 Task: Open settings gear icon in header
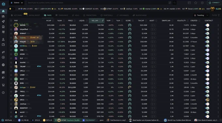(202, 3)
